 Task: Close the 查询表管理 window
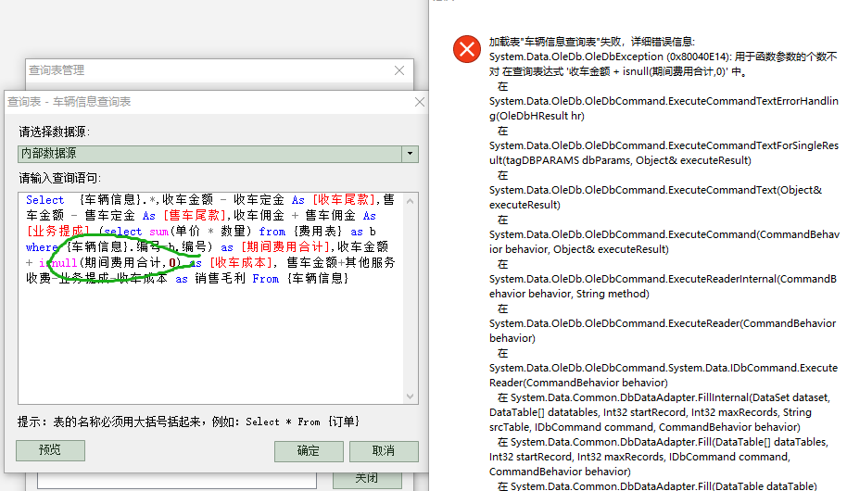point(398,70)
